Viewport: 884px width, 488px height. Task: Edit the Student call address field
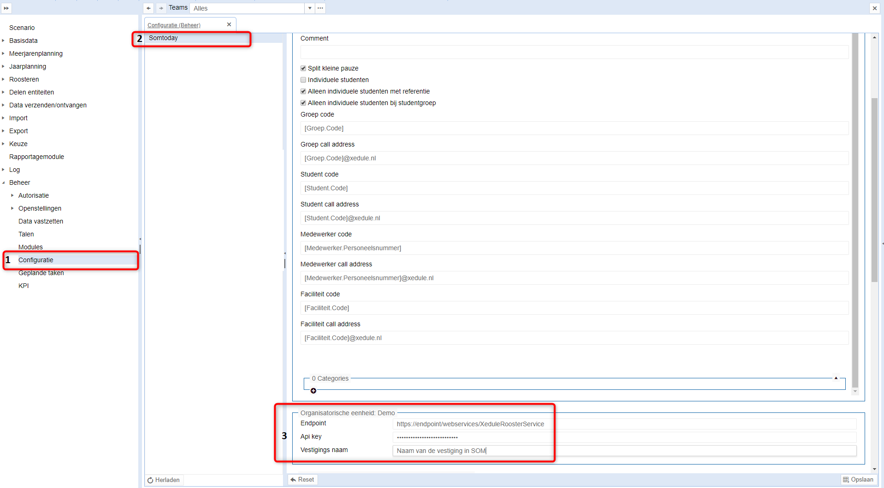[x=574, y=218]
